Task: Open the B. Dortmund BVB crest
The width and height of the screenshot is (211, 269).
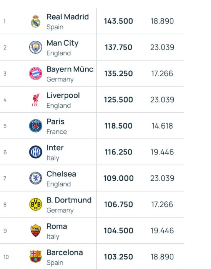Action: point(36,204)
